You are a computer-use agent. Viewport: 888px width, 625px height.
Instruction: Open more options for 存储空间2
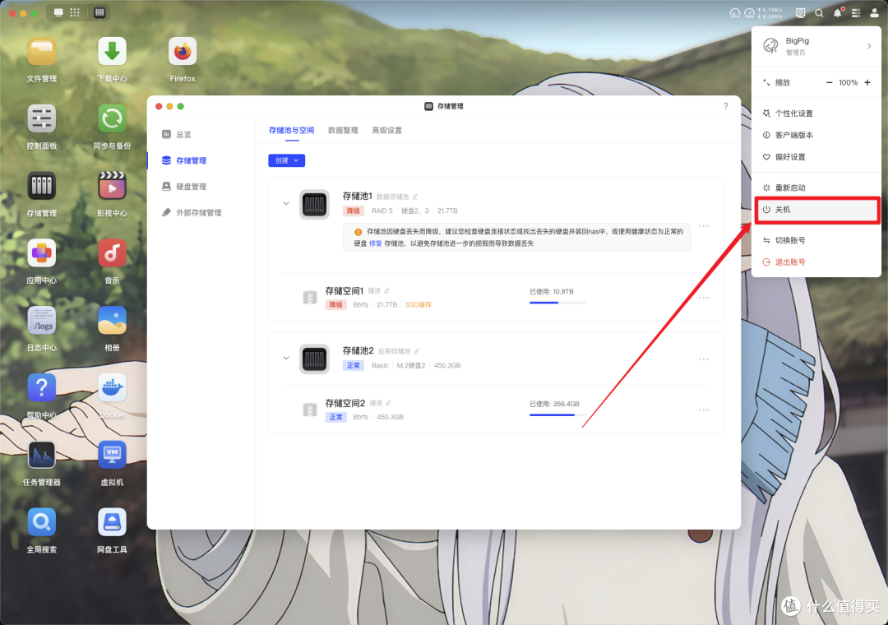point(703,410)
